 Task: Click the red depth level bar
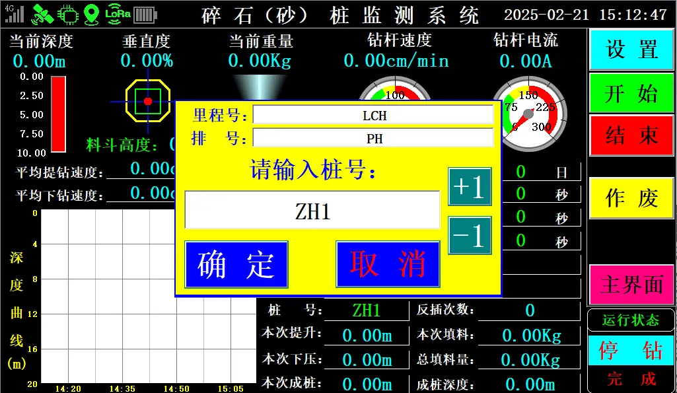(59, 114)
